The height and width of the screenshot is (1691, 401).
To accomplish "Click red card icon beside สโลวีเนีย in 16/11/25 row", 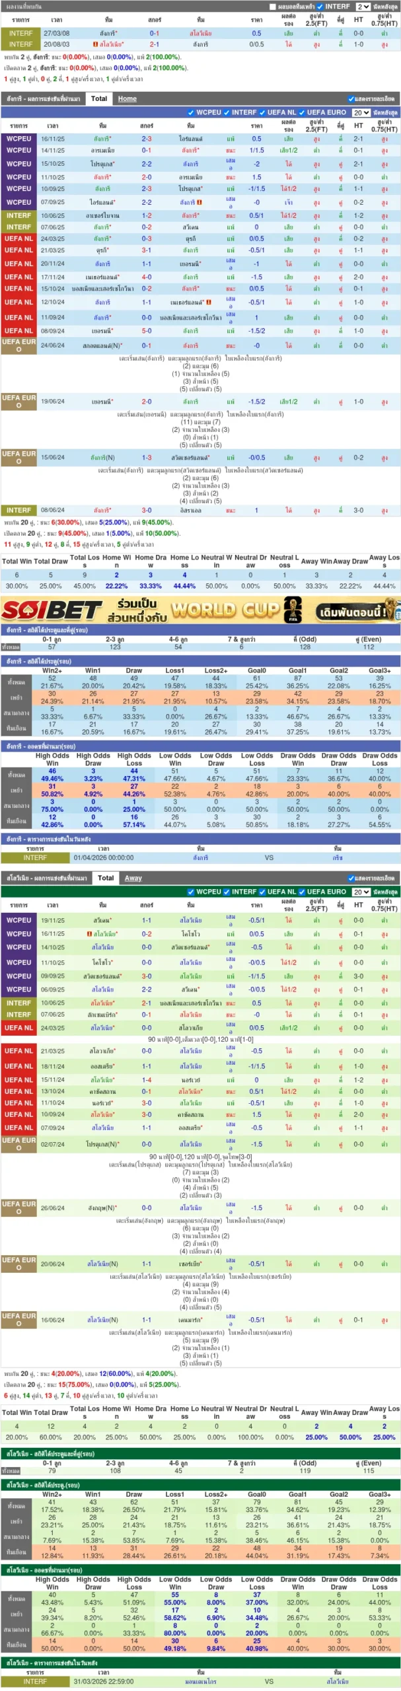I will click(x=89, y=934).
